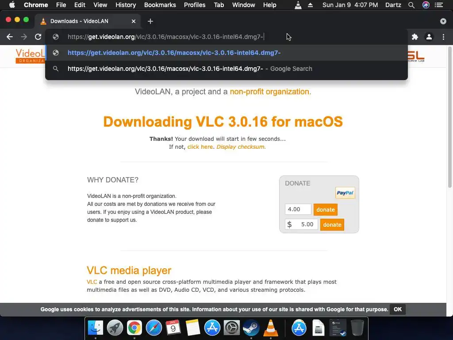Screen dimensions: 453x340
Task: Click the WHY DONATE? heading
Action: click(113, 180)
